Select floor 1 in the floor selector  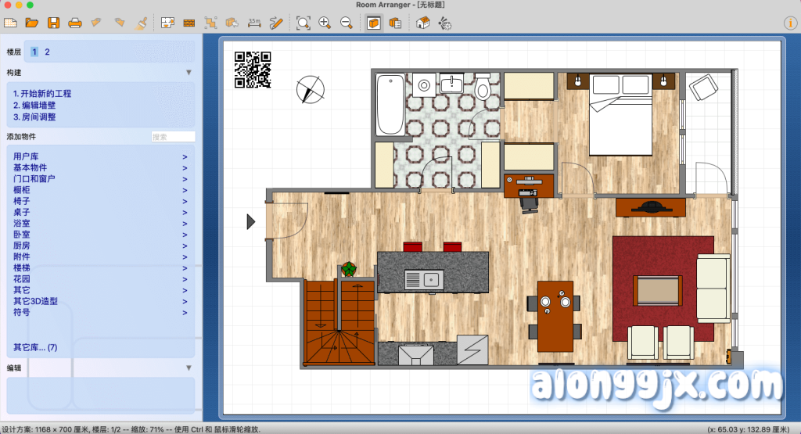coord(34,52)
